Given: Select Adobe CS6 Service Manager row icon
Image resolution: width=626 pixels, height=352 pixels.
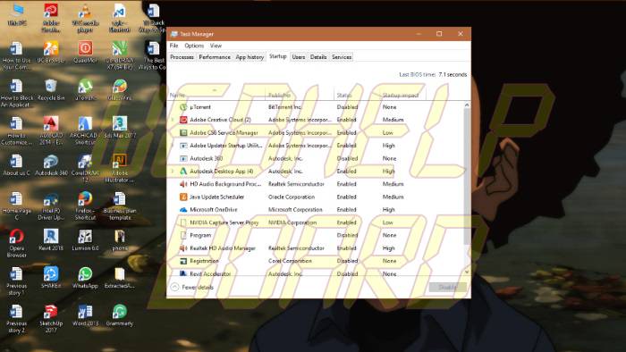Looking at the screenshot, I should (x=183, y=132).
